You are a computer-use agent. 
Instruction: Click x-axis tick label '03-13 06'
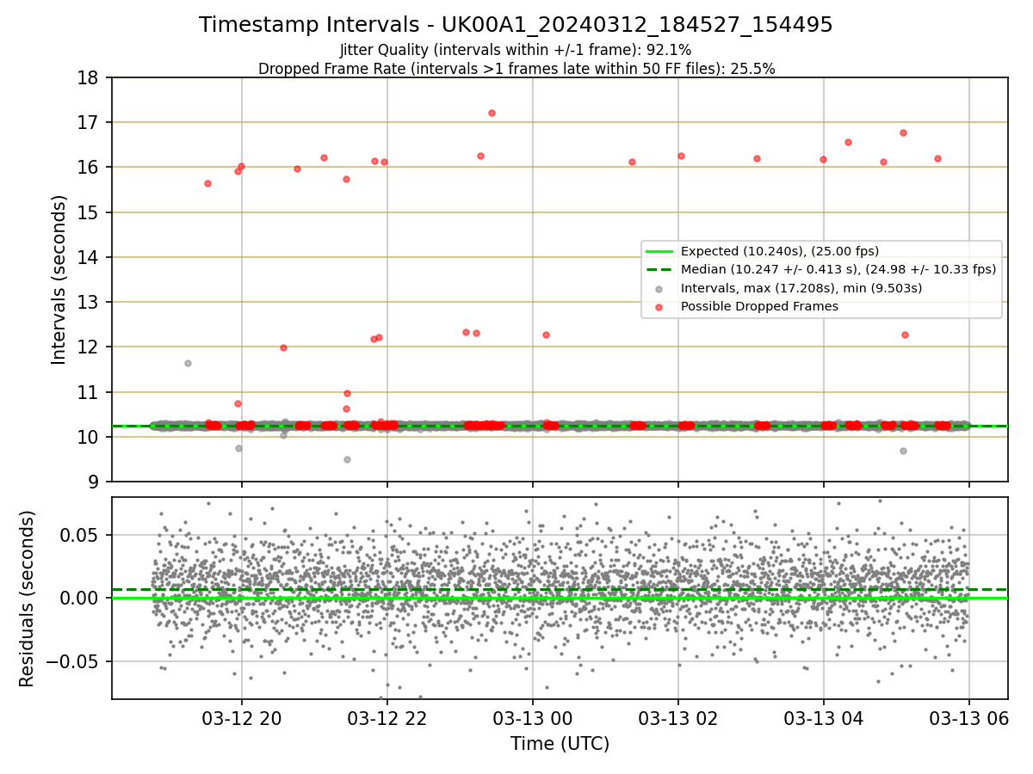coord(969,717)
